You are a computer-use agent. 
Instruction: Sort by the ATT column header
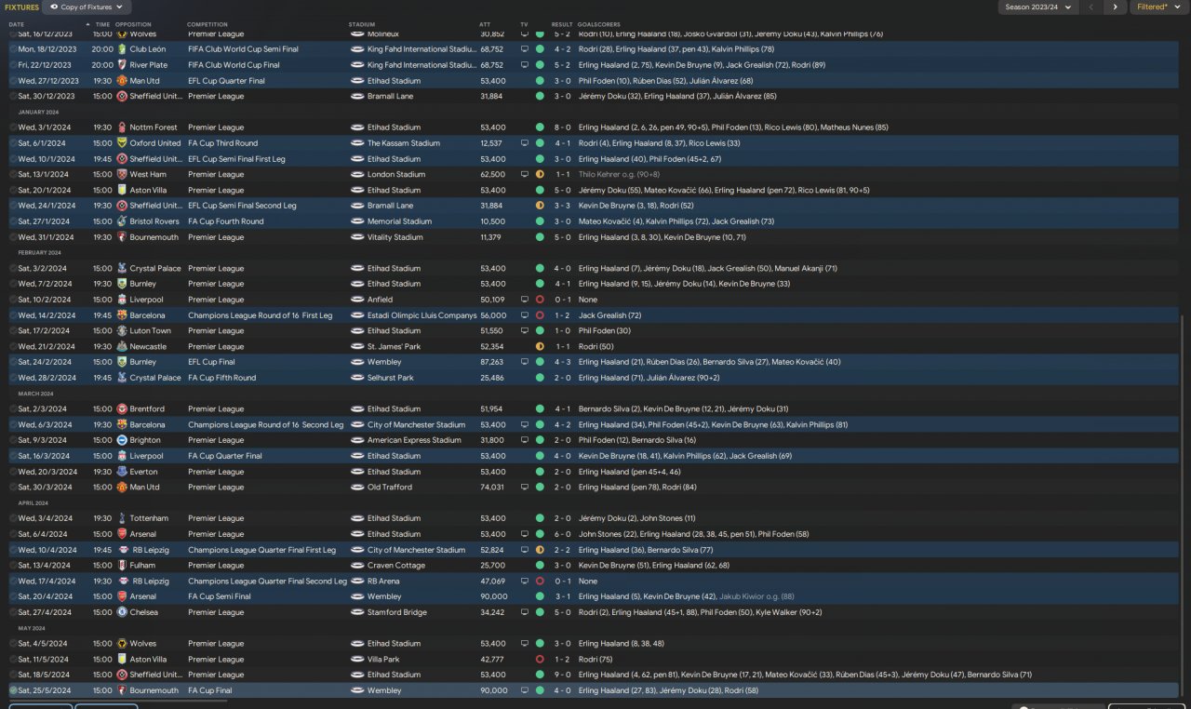485,24
